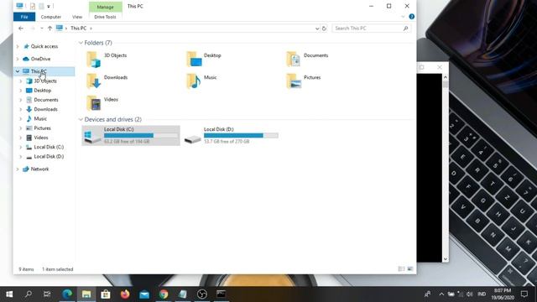Collapse the Devices and drives group
The height and width of the screenshot is (302, 537).
tap(81, 119)
